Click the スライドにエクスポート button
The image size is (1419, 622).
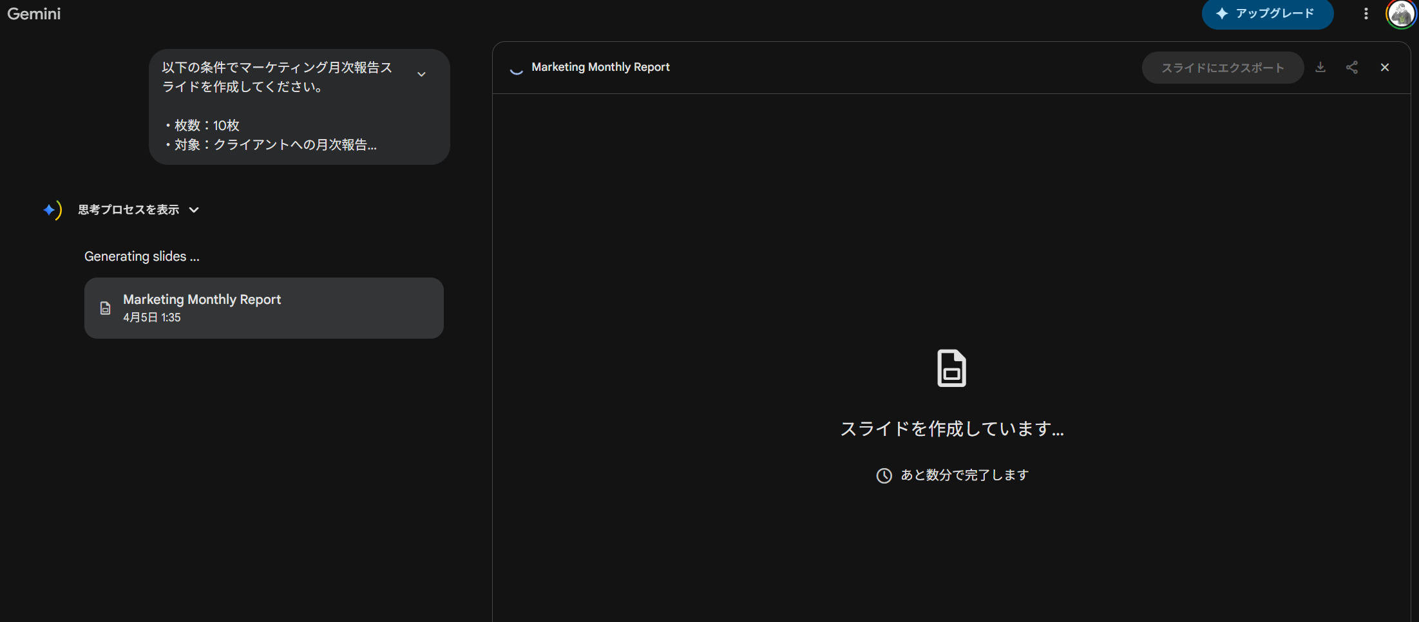[x=1223, y=67]
